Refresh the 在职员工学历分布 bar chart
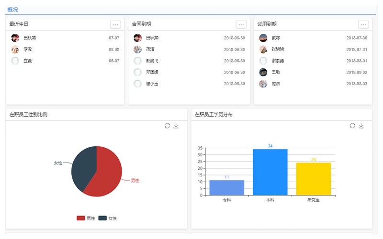The width and height of the screenshot is (383, 239). [x=352, y=126]
